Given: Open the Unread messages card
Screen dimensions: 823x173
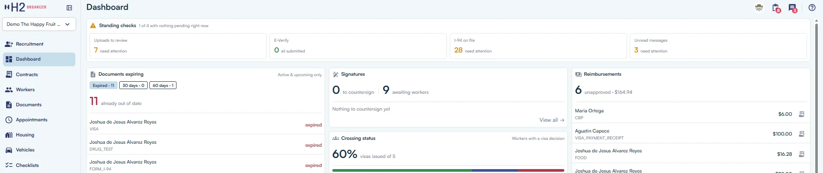Looking at the screenshot, I should (x=718, y=46).
